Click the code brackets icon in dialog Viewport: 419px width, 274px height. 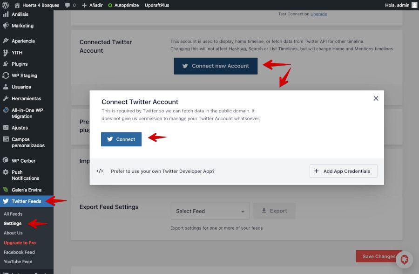pos(100,171)
